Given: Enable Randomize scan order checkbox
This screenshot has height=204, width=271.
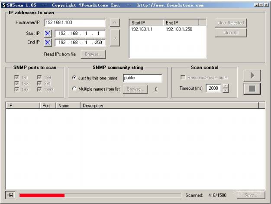Looking at the screenshot, I should pos(183,78).
